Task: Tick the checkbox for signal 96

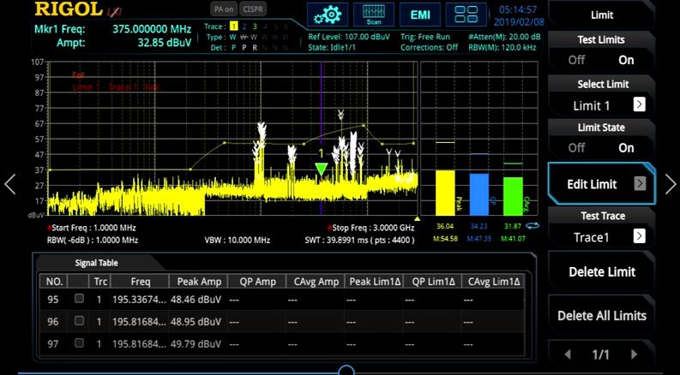Action: pos(79,321)
